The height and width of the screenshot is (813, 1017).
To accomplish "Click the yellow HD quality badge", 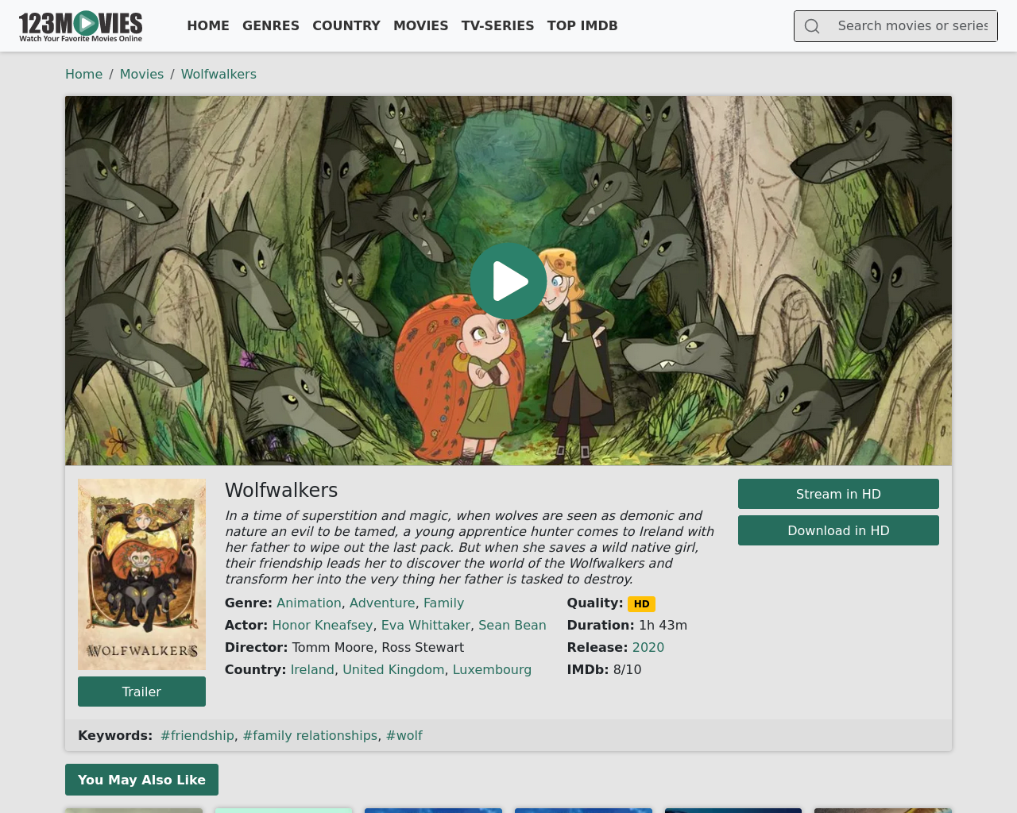I will point(641,604).
